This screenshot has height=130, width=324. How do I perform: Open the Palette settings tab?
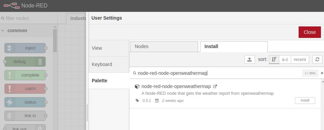[x=109, y=81]
